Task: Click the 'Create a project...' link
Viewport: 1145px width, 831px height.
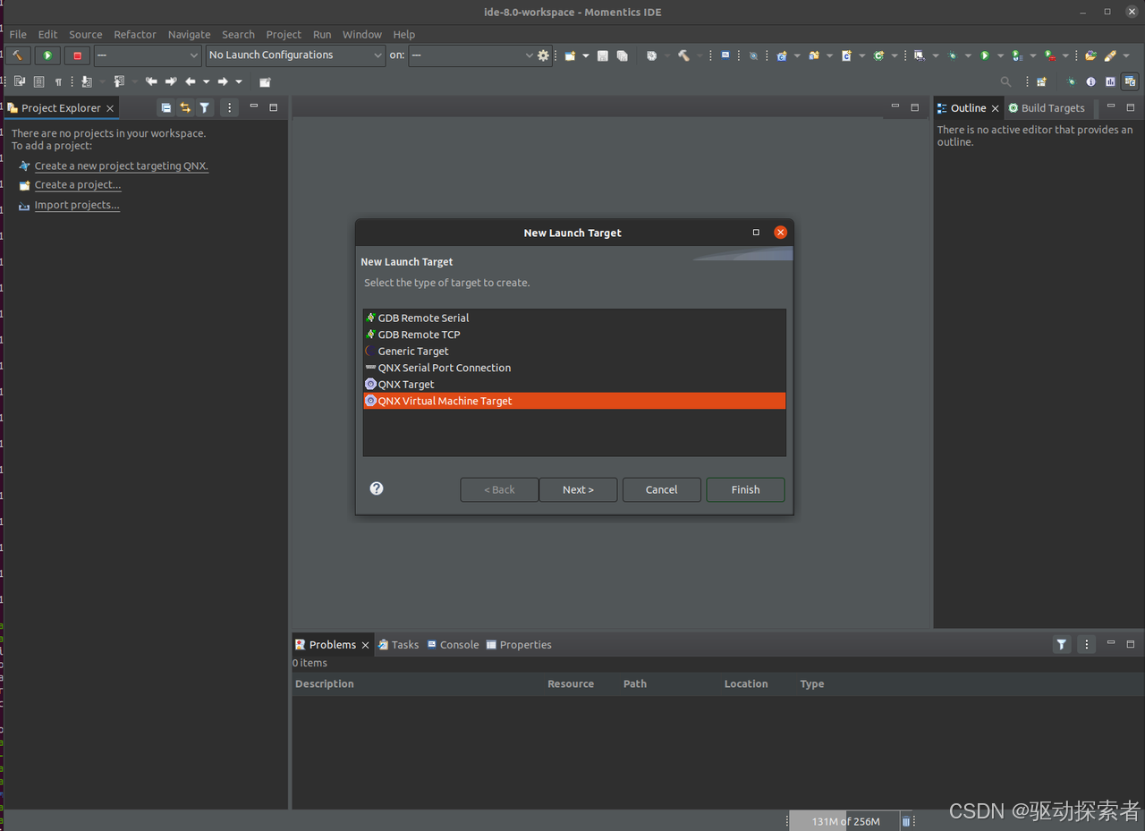Action: coord(78,185)
